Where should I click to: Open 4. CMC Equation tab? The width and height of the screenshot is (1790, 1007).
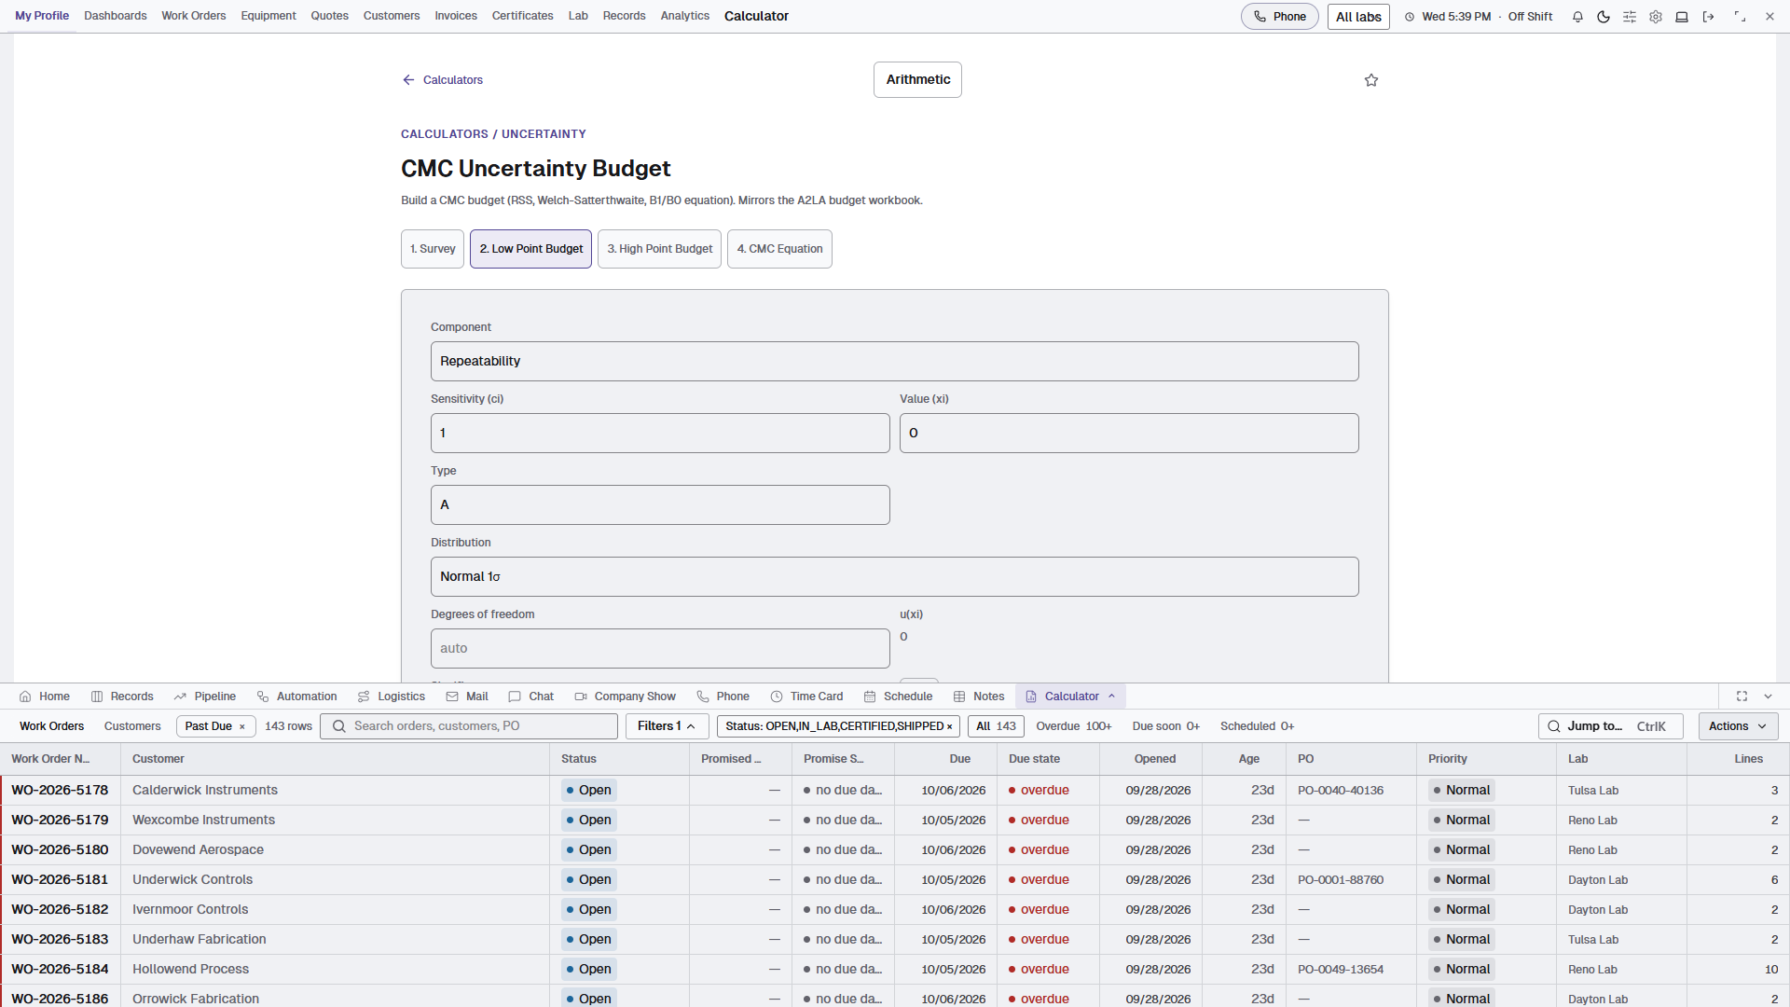779,249
